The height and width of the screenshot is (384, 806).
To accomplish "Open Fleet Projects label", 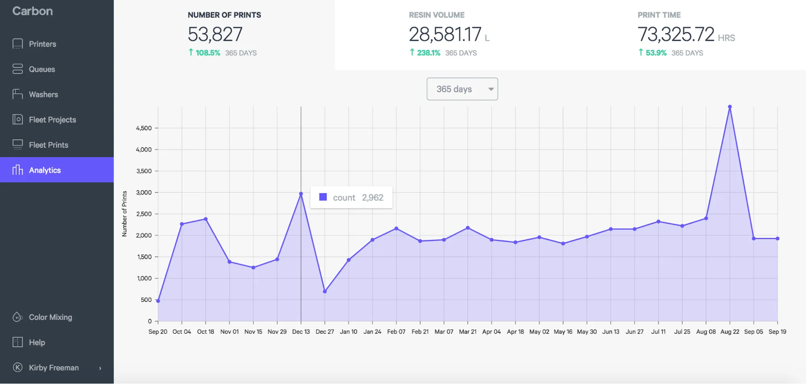I will click(52, 120).
